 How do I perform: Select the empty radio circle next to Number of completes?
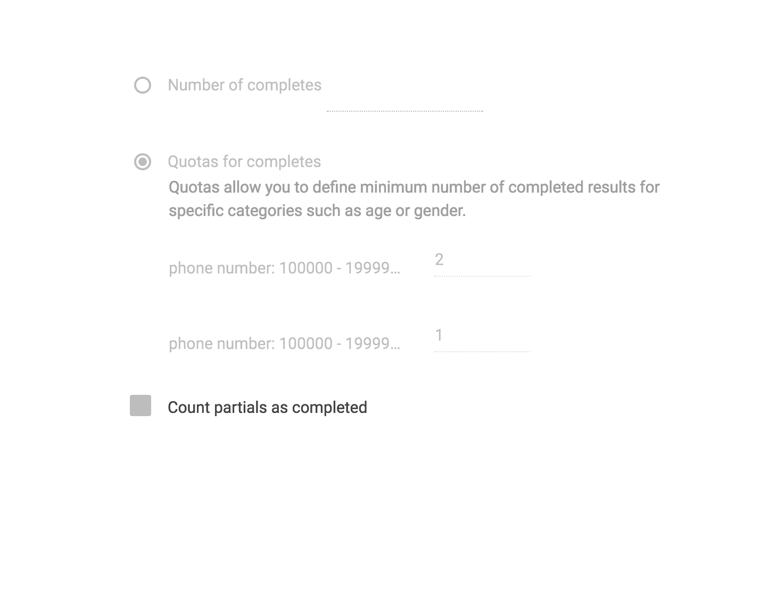pyautogui.click(x=142, y=84)
